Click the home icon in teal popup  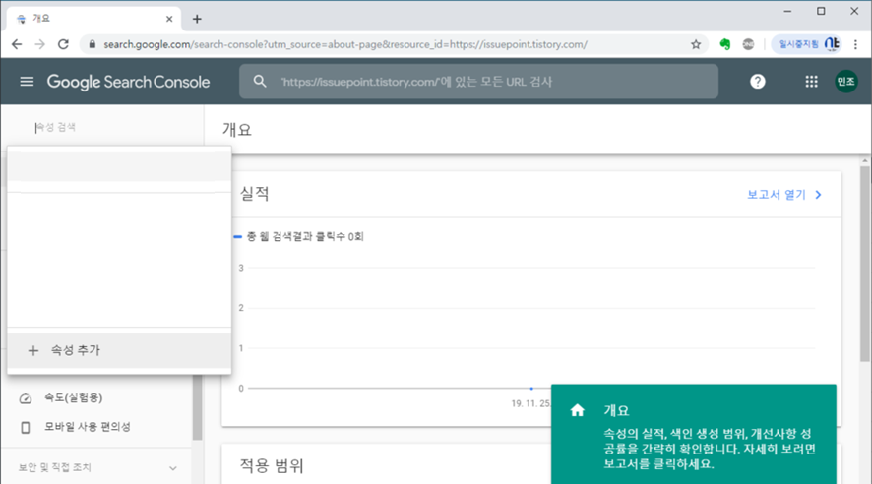(x=578, y=410)
